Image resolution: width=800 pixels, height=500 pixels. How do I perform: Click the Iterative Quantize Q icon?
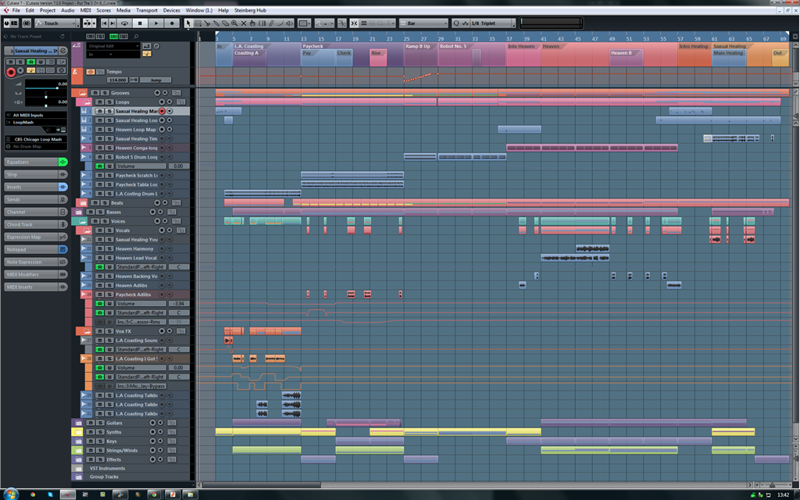(456, 23)
